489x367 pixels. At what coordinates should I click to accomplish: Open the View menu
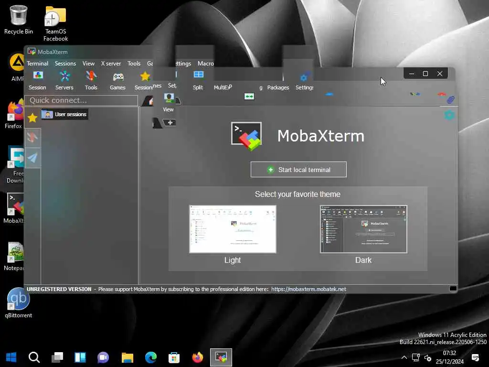point(88,64)
